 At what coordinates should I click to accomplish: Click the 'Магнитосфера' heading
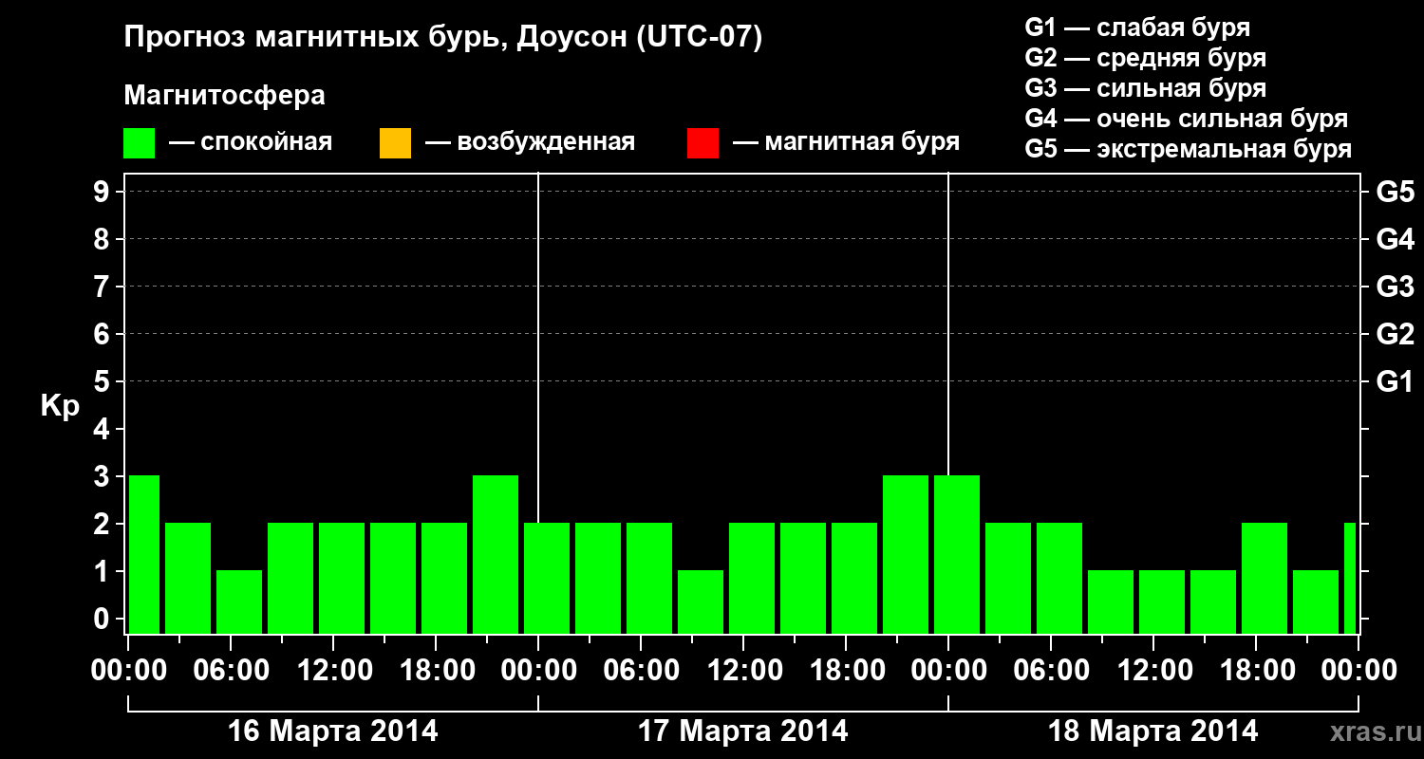pos(224,96)
